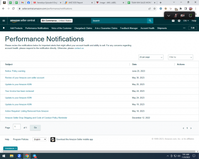199x159 pixels.
Task: Open the English language selector in footer
Action: coord(39,139)
